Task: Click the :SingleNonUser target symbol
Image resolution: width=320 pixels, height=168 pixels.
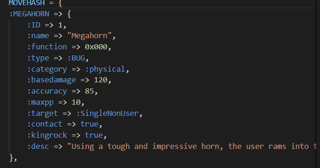Action: pyautogui.click(x=107, y=113)
